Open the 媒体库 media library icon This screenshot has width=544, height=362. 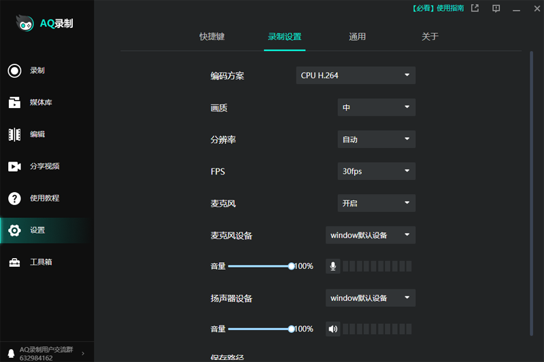[14, 102]
